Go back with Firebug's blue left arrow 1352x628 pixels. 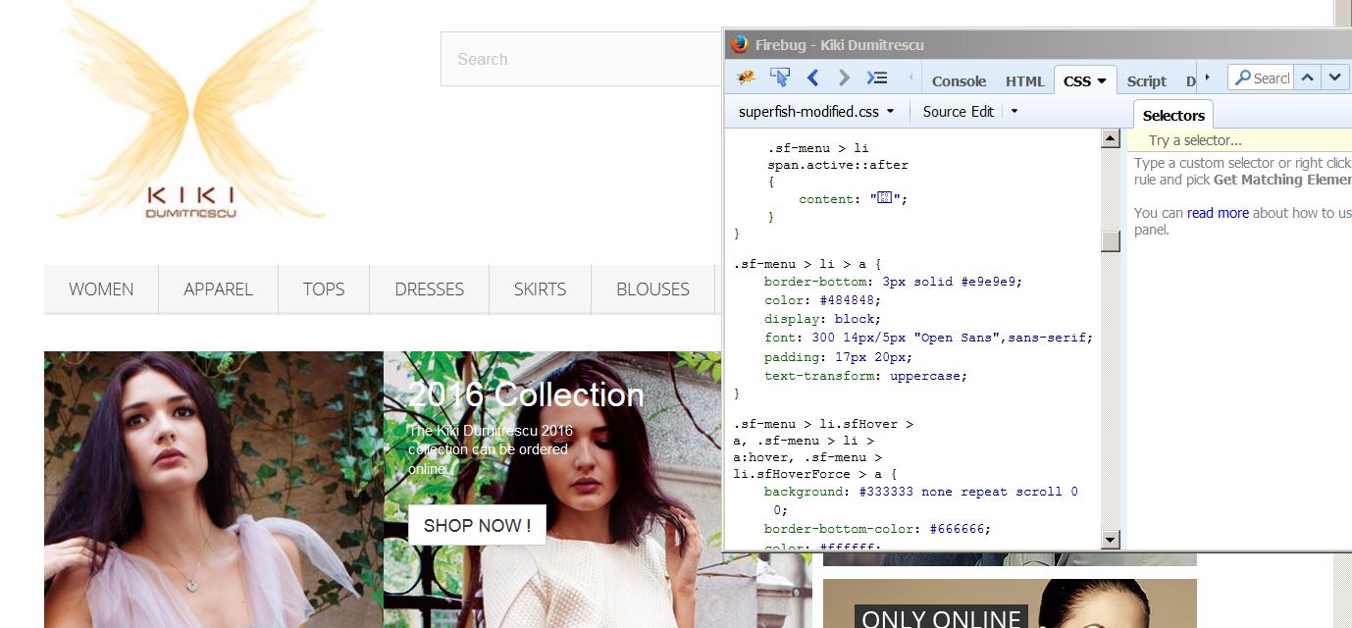(812, 78)
